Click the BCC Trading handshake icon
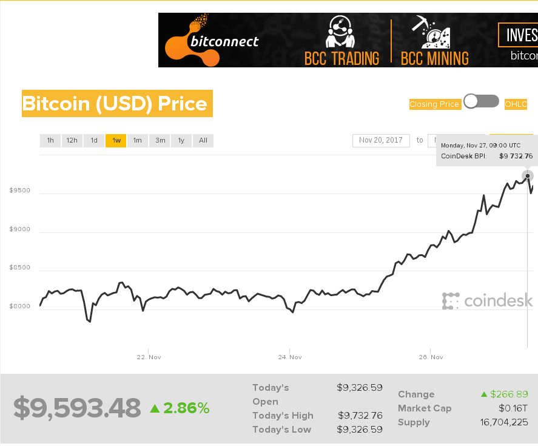This screenshot has height=446, width=538. [340, 32]
